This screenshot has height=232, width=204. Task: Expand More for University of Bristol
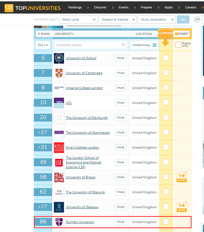tap(121, 177)
